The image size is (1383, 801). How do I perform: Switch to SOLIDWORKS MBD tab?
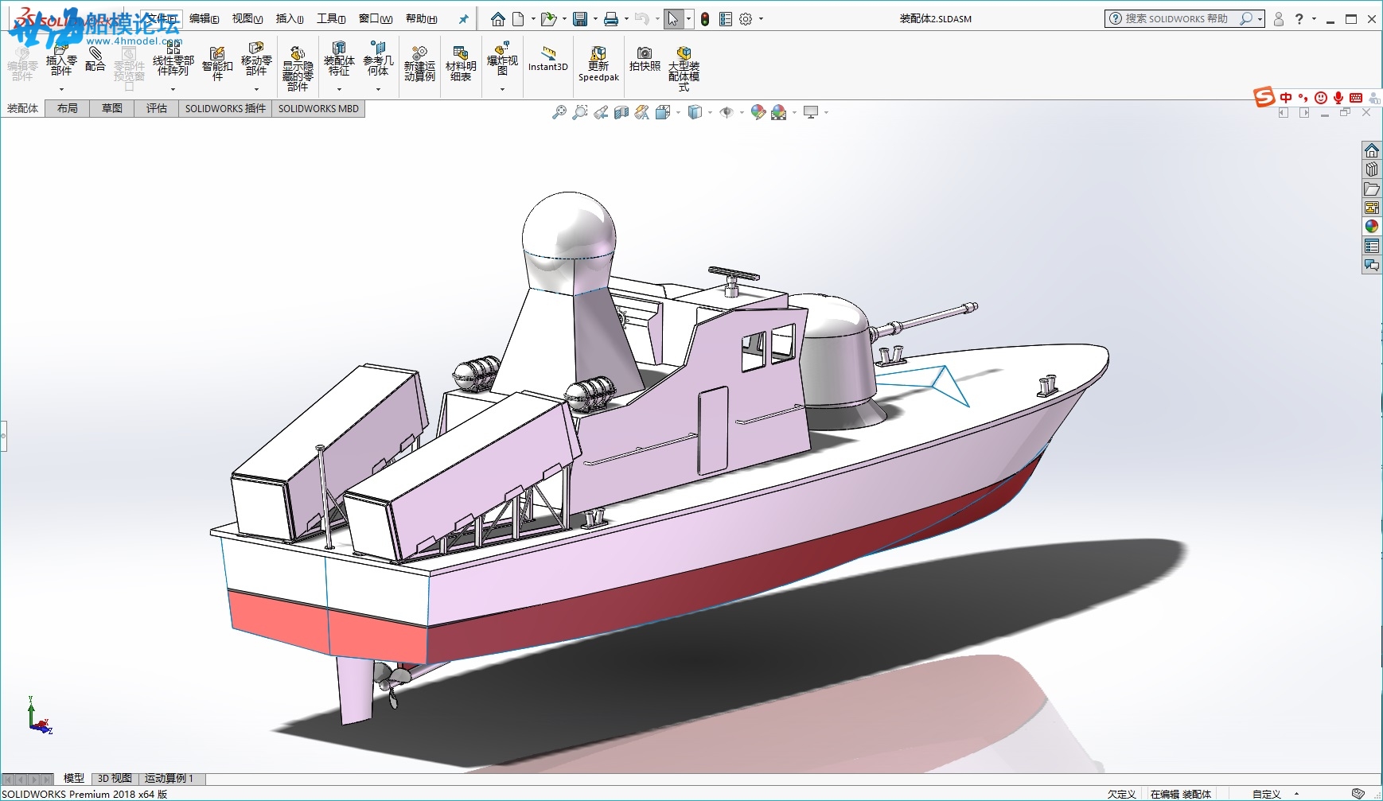click(x=318, y=109)
